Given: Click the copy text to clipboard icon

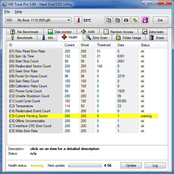Looking at the screenshot, I should pyautogui.click(x=108, y=20).
